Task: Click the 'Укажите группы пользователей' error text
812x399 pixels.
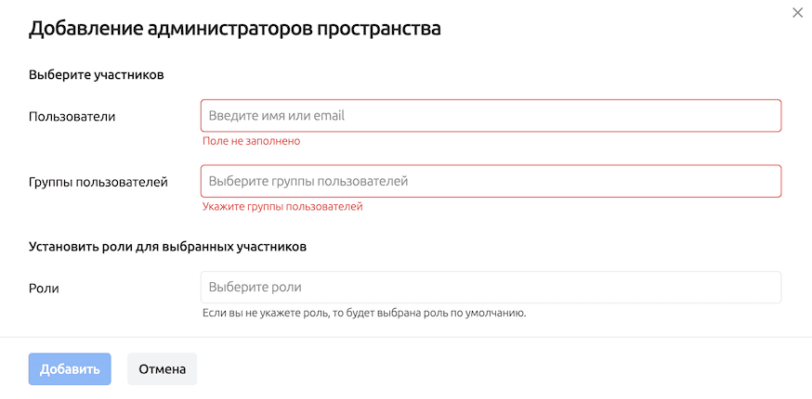Action: 282,206
